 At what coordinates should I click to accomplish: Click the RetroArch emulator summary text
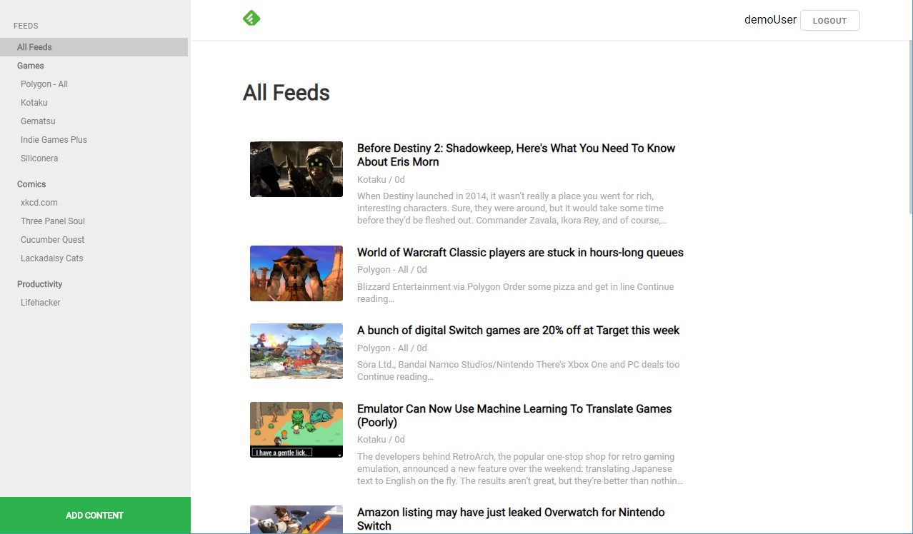coord(520,469)
